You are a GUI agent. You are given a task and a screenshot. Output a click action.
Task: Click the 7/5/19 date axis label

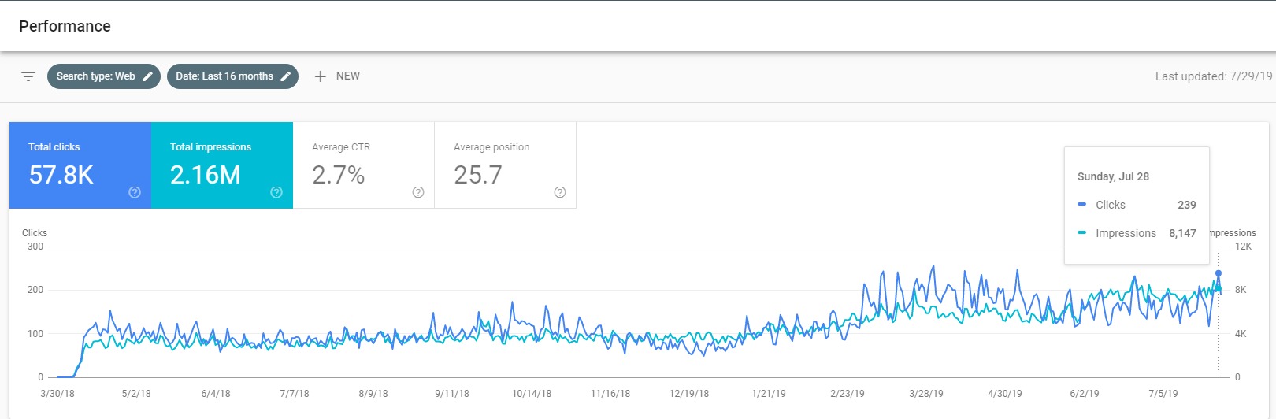[x=1163, y=394]
